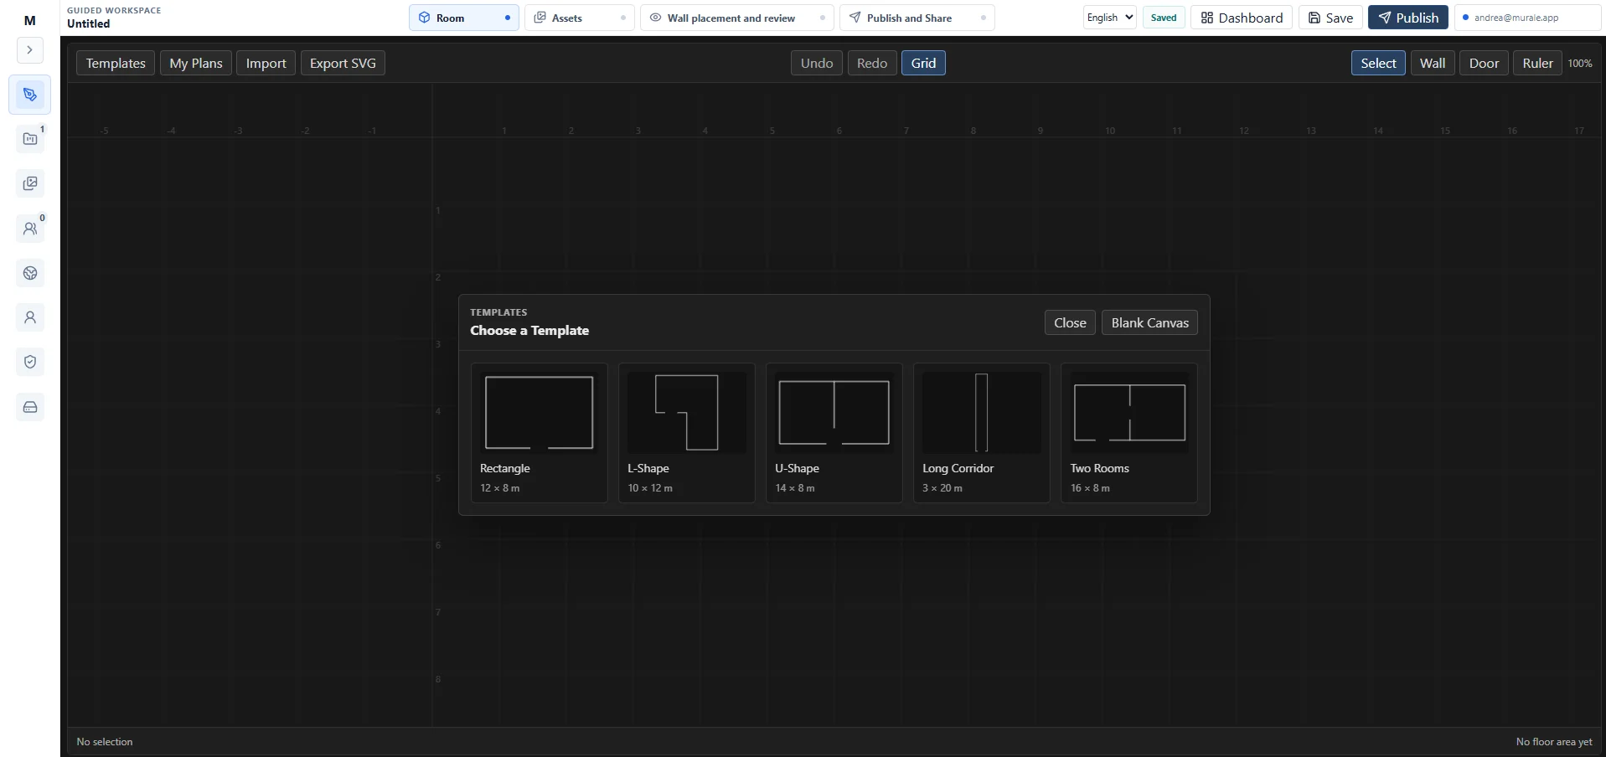Image resolution: width=1606 pixels, height=757 pixels.
Task: Expand the sidebar with the chevron button
Action: [x=30, y=50]
